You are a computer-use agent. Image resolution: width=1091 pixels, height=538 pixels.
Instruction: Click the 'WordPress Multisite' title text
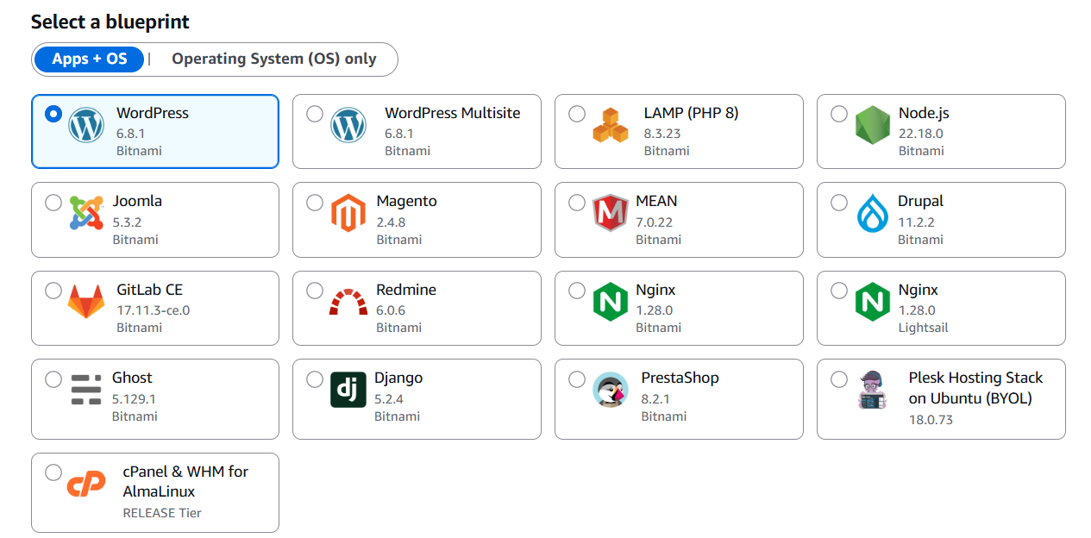coord(453,113)
